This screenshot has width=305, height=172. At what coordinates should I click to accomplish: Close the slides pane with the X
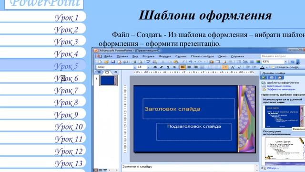(x=116, y=72)
